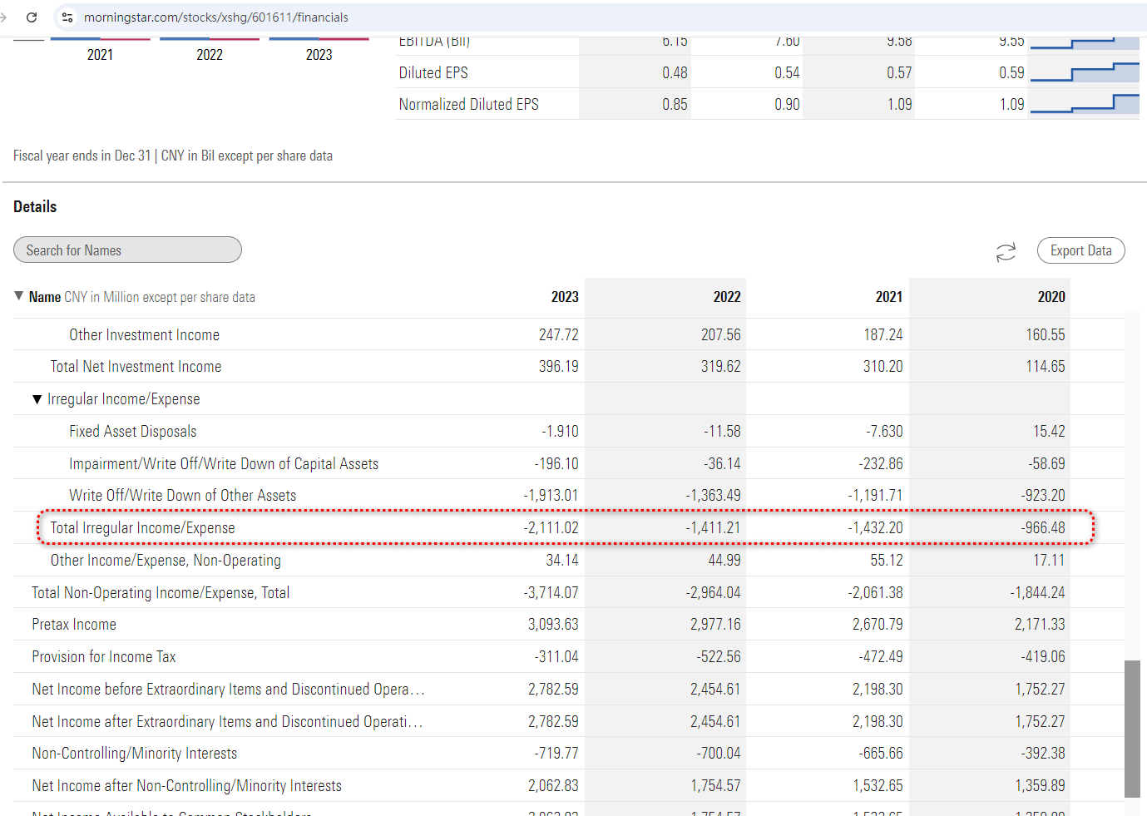
Task: Click the Non-Controlling/Minority Interests label
Action: point(135,754)
